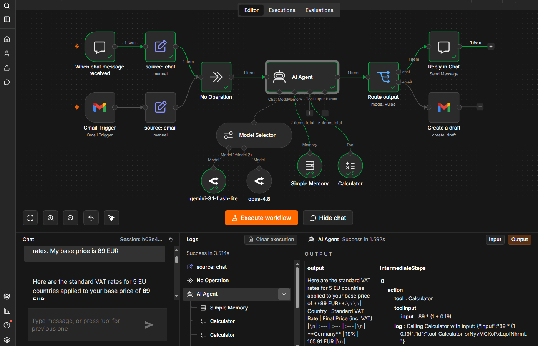The height and width of the screenshot is (346, 538).
Task: Select the Model Selector node
Action: [254, 135]
